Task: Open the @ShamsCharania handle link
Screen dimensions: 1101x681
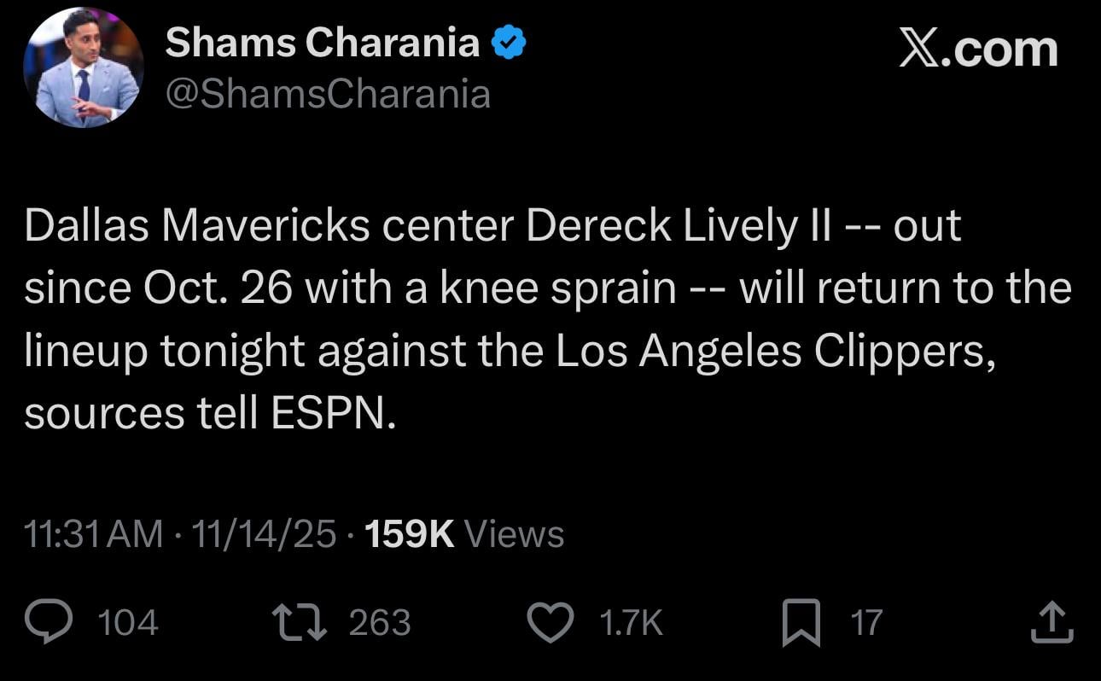Action: coord(328,94)
